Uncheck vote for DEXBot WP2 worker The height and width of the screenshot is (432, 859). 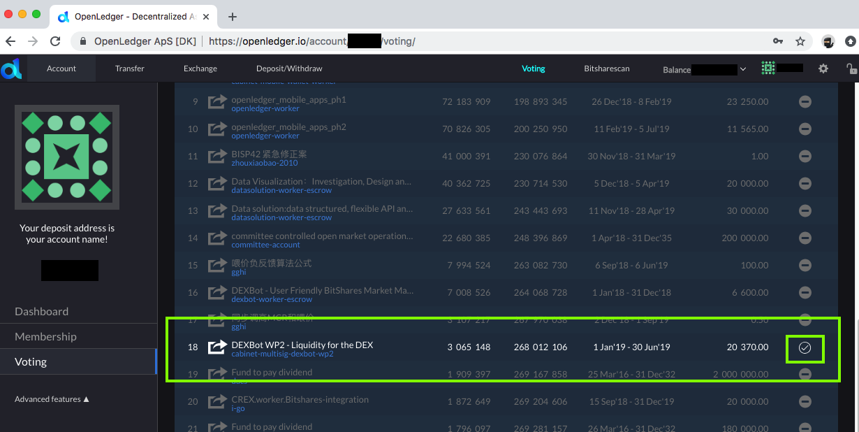tap(805, 347)
